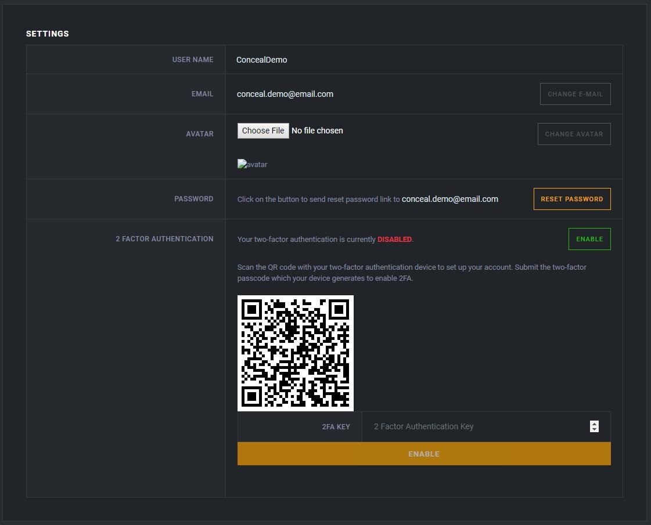Click the Avatar row label
Viewport: 651px width, 525px height.
199,134
